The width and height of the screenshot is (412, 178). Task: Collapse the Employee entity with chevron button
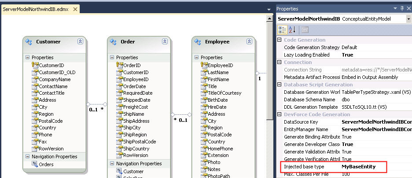pyautogui.click(x=249, y=42)
